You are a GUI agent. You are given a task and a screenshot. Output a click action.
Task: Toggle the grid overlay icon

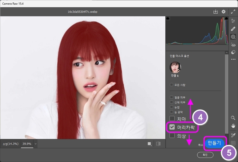pos(233,143)
